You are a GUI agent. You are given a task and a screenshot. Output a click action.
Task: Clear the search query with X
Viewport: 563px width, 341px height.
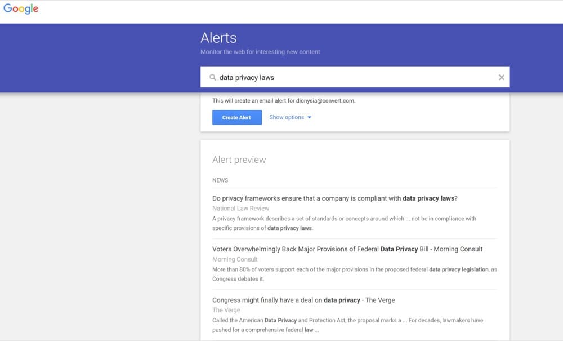pos(501,77)
